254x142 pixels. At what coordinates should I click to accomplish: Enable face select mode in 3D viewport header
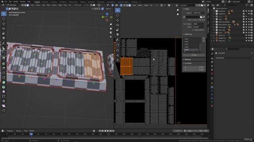(28, 5)
